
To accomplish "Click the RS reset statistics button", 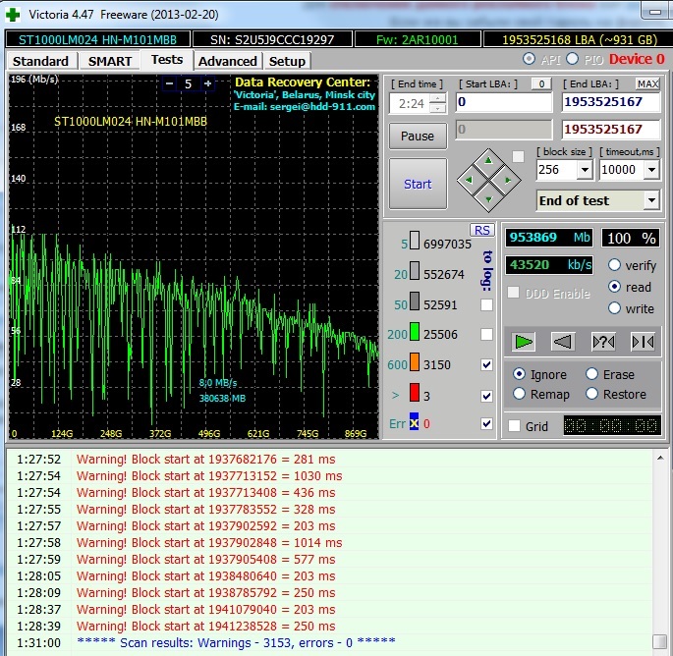I will pos(481,230).
